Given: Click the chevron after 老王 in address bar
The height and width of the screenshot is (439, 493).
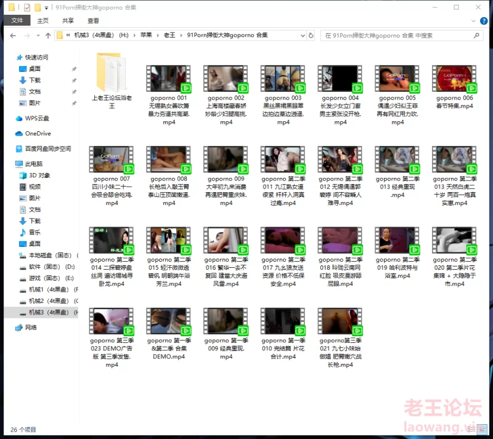Looking at the screenshot, I should [x=181, y=36].
